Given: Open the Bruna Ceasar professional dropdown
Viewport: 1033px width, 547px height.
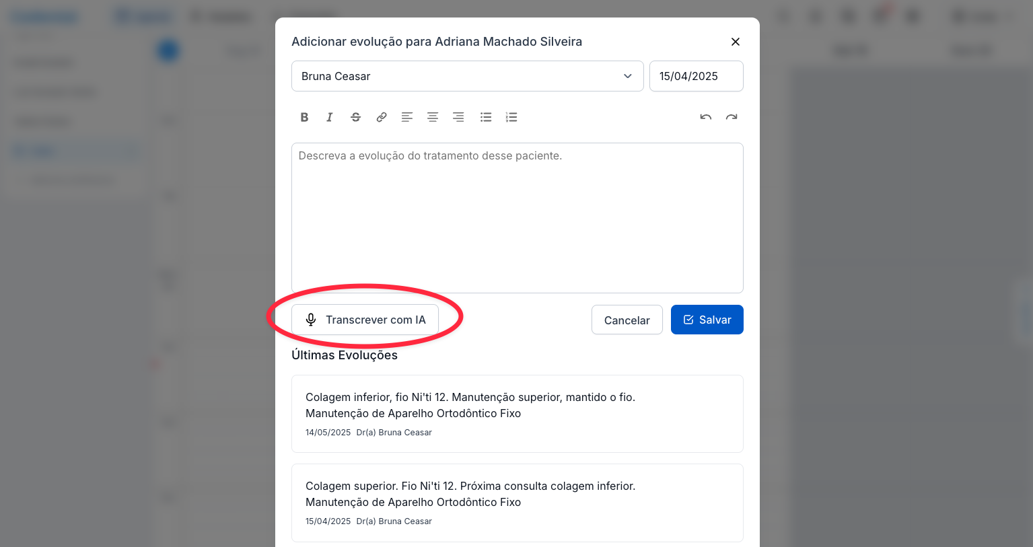Looking at the screenshot, I should pos(467,76).
